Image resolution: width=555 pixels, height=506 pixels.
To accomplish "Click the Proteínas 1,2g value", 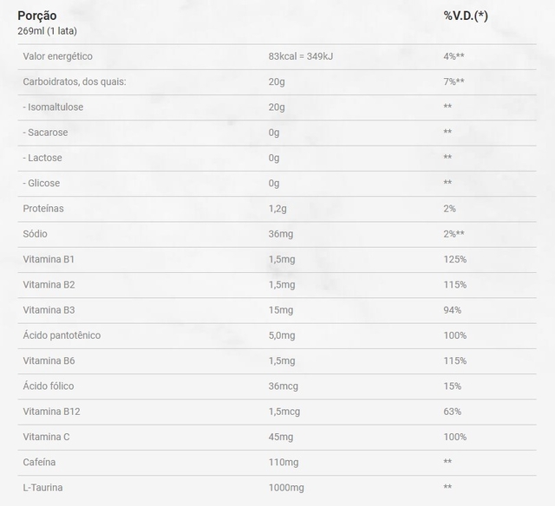I will point(277,209).
